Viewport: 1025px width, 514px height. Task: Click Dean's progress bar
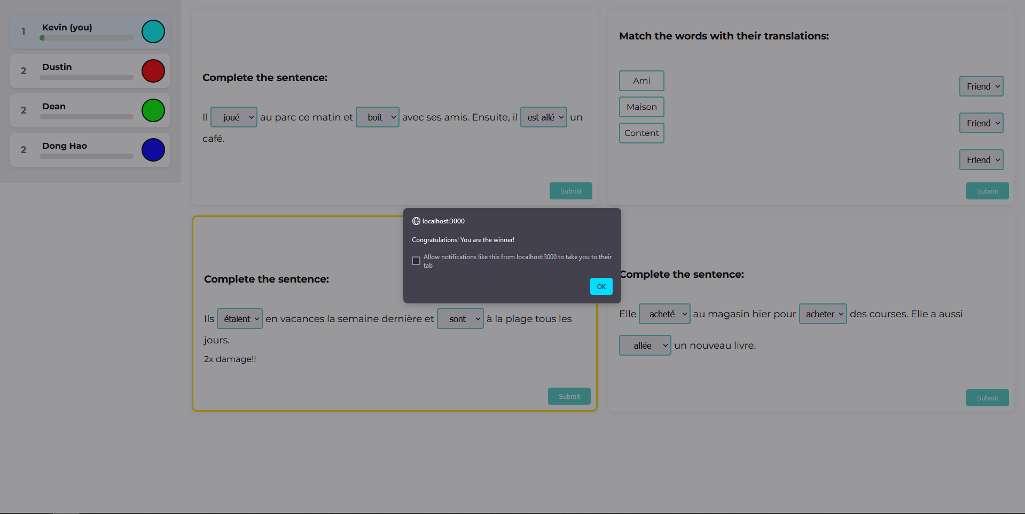point(87,117)
